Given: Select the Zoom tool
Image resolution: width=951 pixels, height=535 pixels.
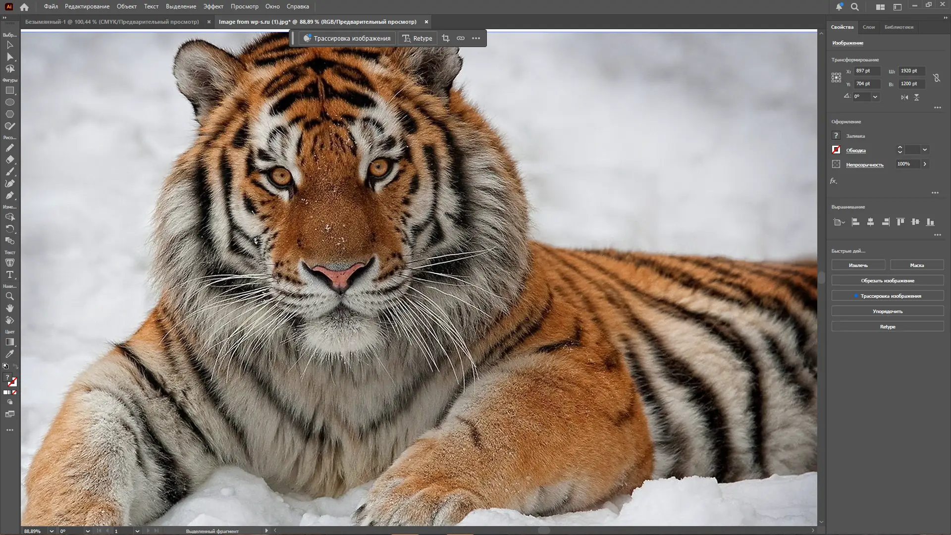Looking at the screenshot, I should click(10, 296).
